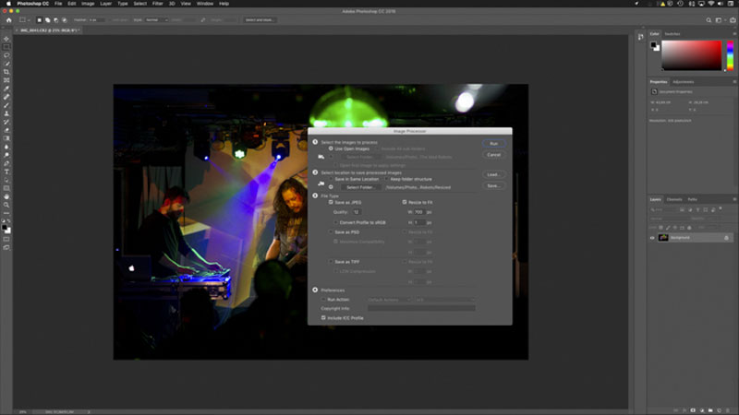Open the Filter menu
Viewport: 739px width, 415px height.
pos(157,4)
